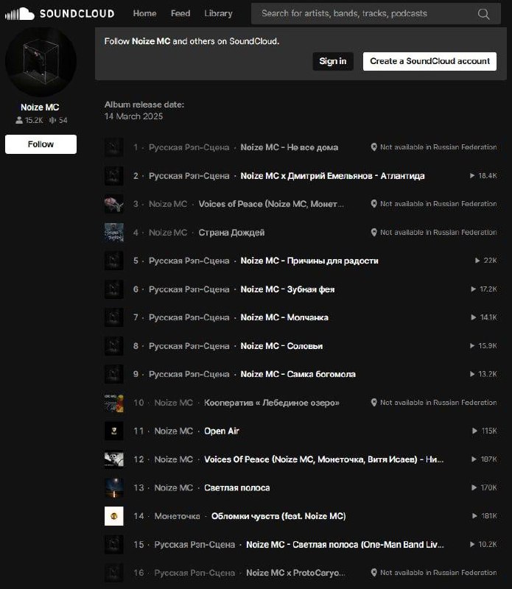
Task: Open Noize MC artist name link under avatar
Action: 40,107
